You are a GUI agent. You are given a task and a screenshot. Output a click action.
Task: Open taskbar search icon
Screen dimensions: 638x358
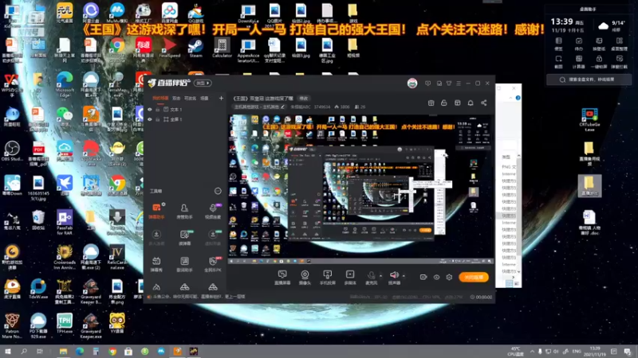24,352
